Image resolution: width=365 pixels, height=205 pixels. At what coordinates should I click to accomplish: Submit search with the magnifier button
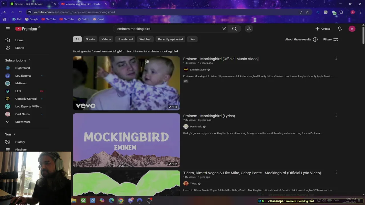coord(234,29)
